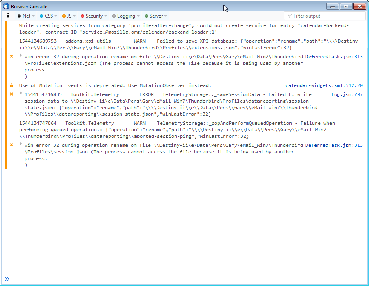Image resolution: width=369 pixels, height=286 pixels.
Task: Click error X icon beside extensions.json message
Action: pos(11,56)
